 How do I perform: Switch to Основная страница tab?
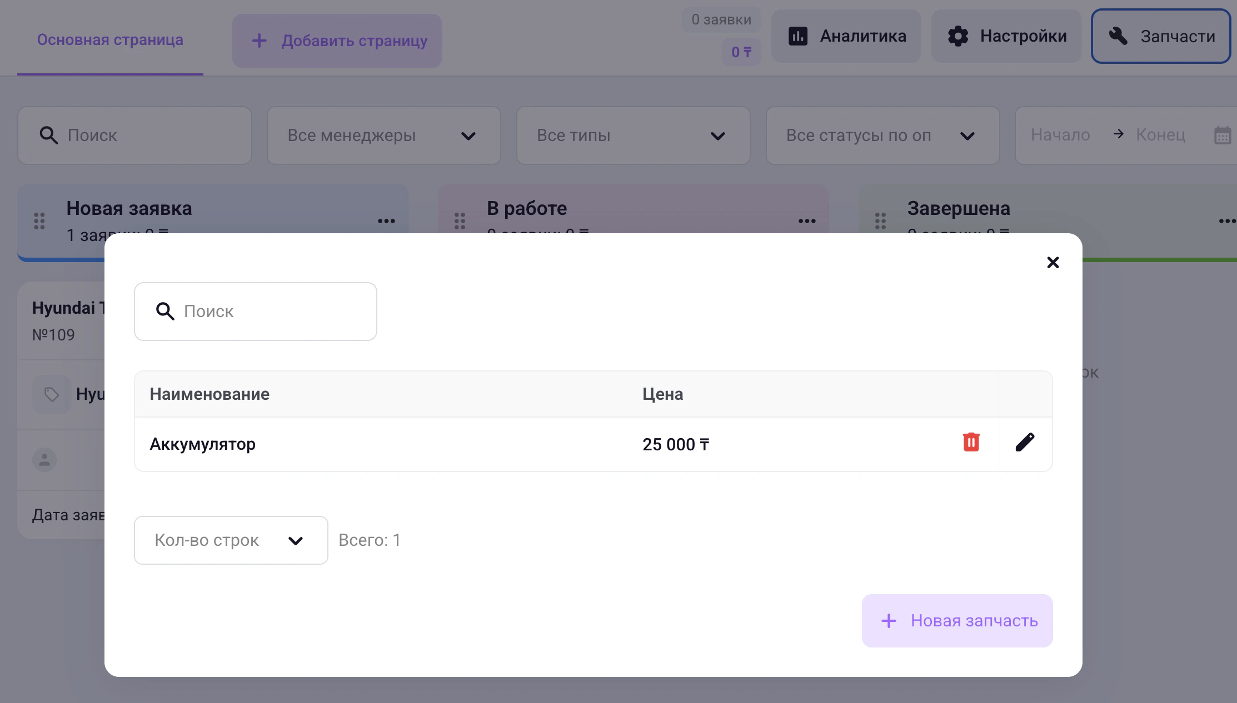[110, 40]
